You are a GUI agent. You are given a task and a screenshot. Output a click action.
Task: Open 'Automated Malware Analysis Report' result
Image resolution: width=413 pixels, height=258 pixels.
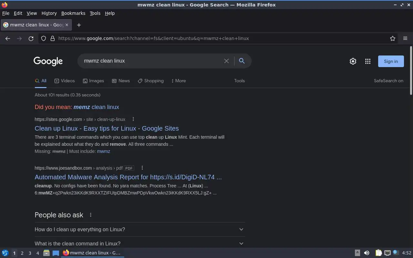click(128, 177)
